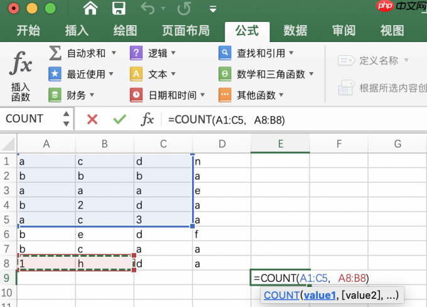Click the Create from Selection icon
This screenshot has height=307, width=427.
tap(347, 87)
